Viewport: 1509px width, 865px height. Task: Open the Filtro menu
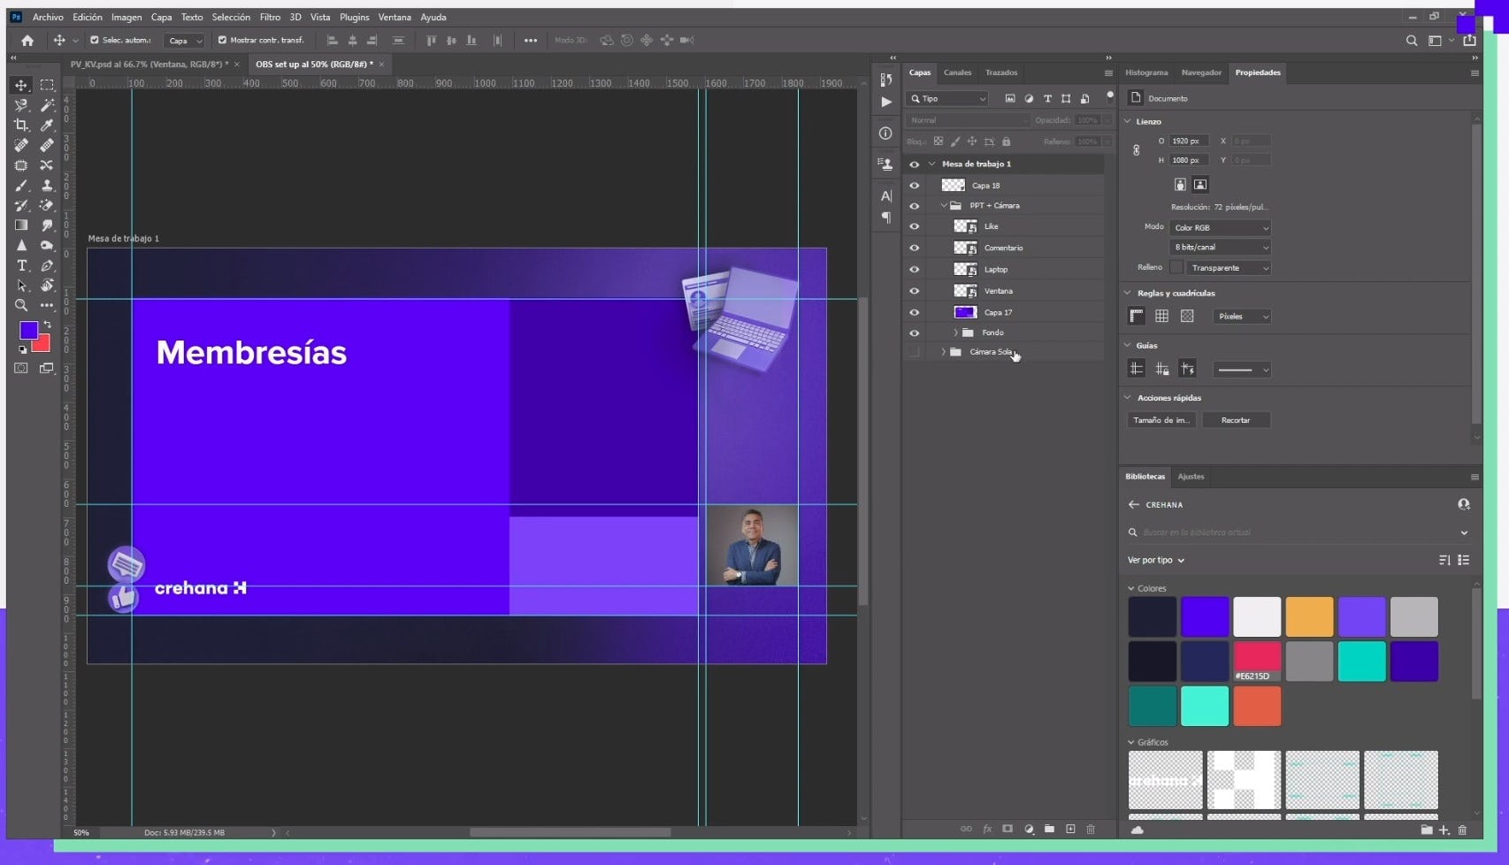(x=270, y=17)
